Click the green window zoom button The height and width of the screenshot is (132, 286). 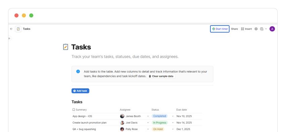[x=31, y=15]
